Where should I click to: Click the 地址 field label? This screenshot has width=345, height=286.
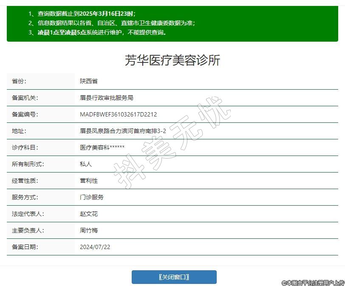(x=19, y=131)
